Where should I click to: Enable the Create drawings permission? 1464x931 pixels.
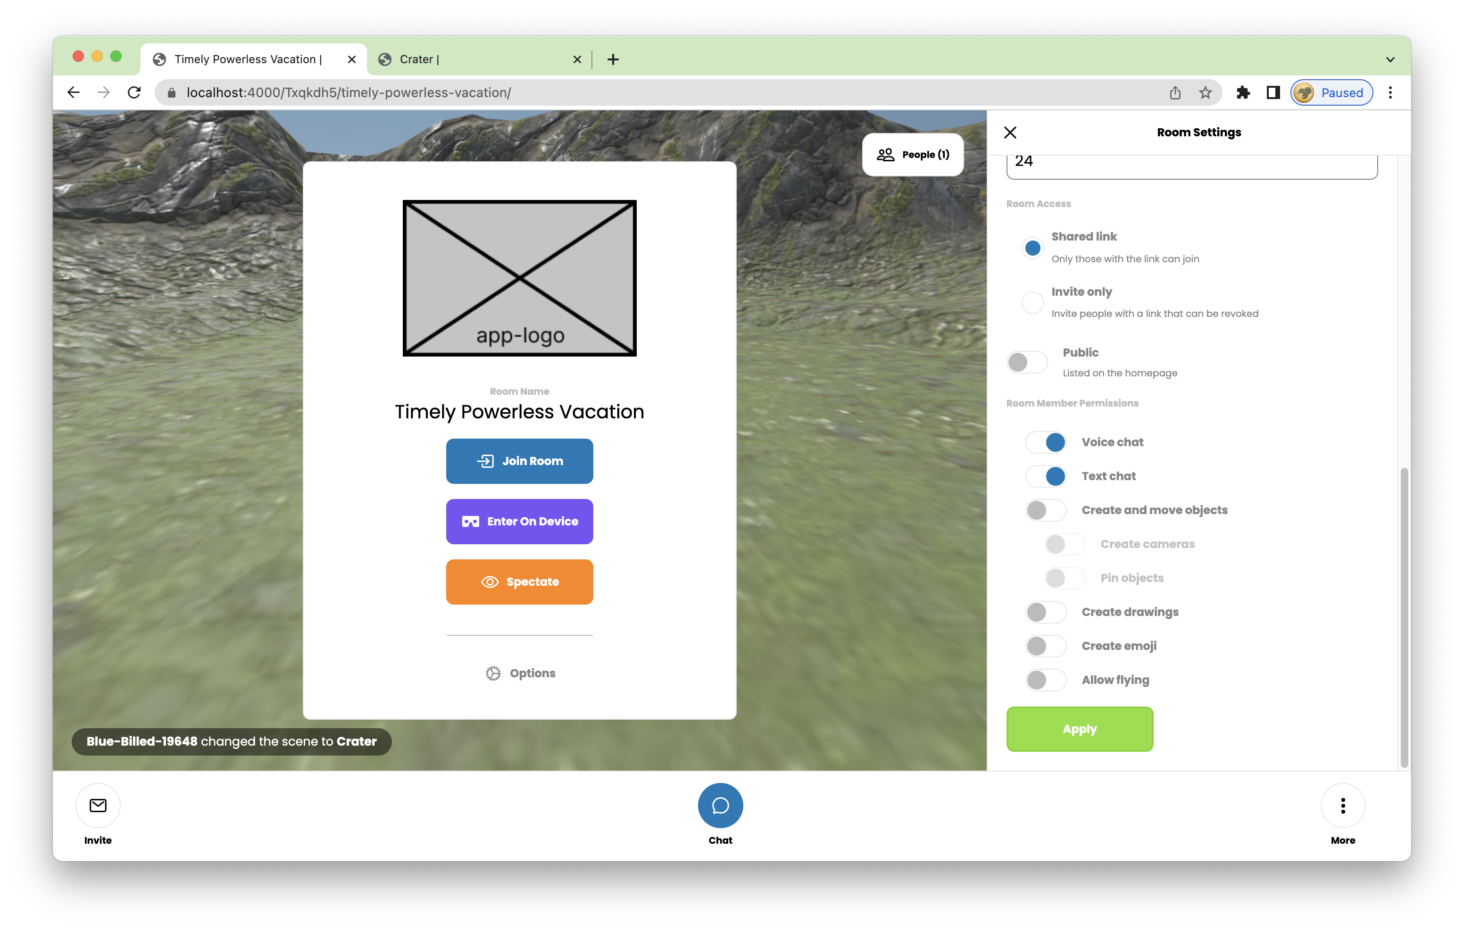point(1046,612)
